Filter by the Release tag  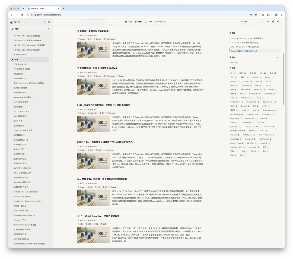click(x=257, y=77)
